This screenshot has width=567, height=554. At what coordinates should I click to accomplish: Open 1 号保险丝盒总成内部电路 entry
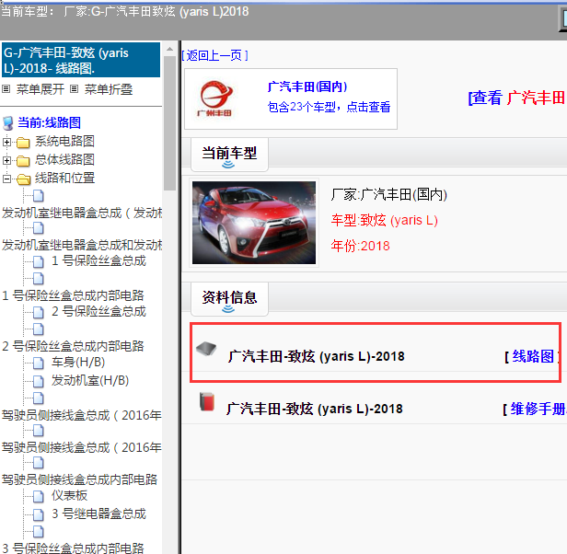[x=73, y=295]
